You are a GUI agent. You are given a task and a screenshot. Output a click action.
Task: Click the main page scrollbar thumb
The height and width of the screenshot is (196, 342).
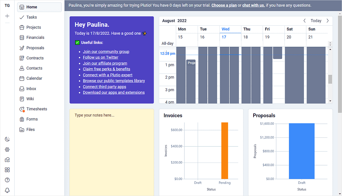pos(340,64)
